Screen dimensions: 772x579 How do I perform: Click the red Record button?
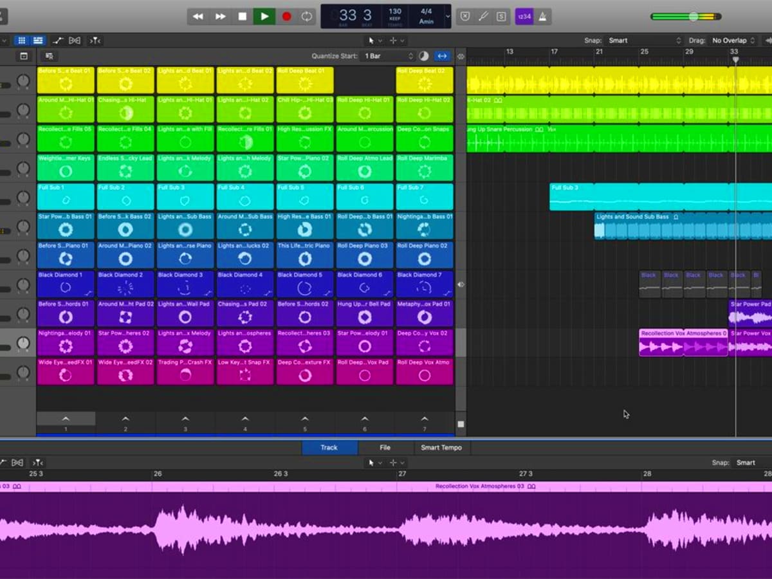click(286, 16)
